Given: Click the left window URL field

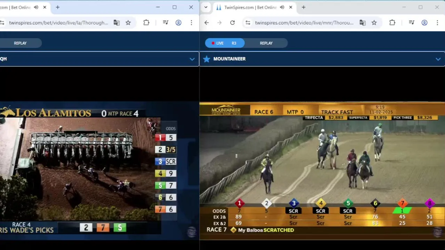Looking at the screenshot, I should click(58, 23).
